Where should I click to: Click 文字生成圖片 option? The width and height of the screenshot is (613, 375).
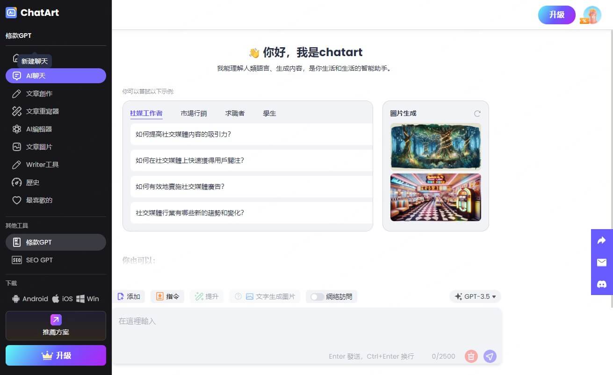point(271,296)
